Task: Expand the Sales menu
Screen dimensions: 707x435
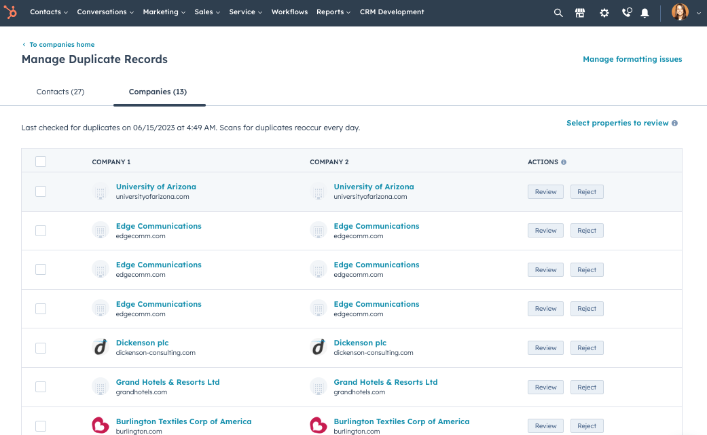Action: (x=207, y=12)
